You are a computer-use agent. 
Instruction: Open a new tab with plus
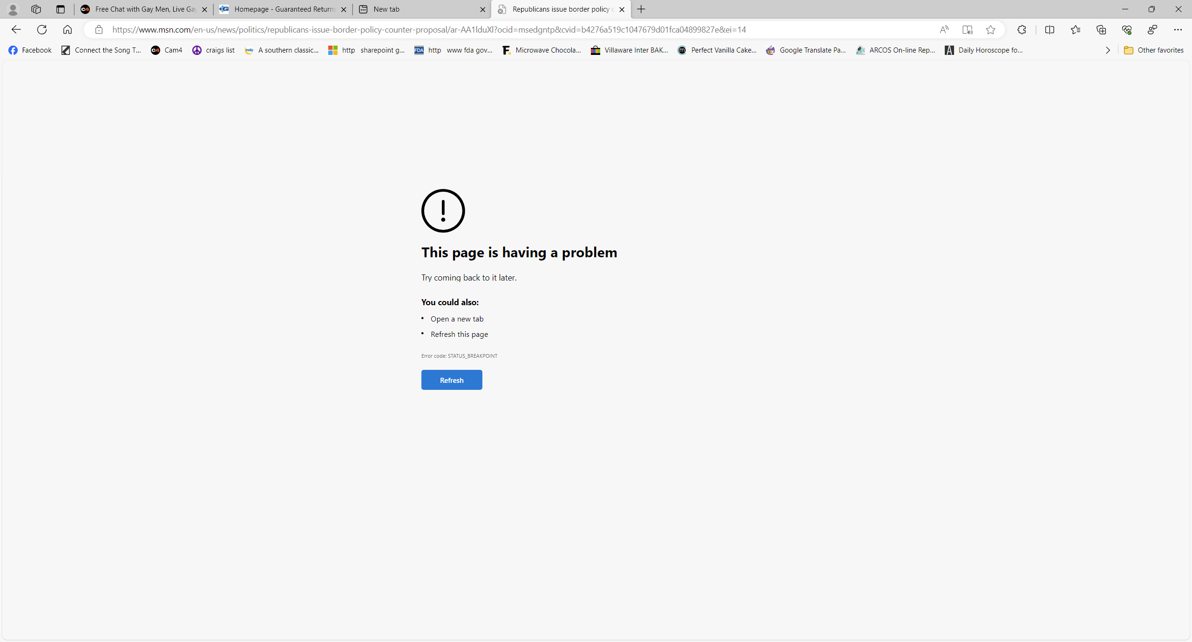pyautogui.click(x=641, y=9)
